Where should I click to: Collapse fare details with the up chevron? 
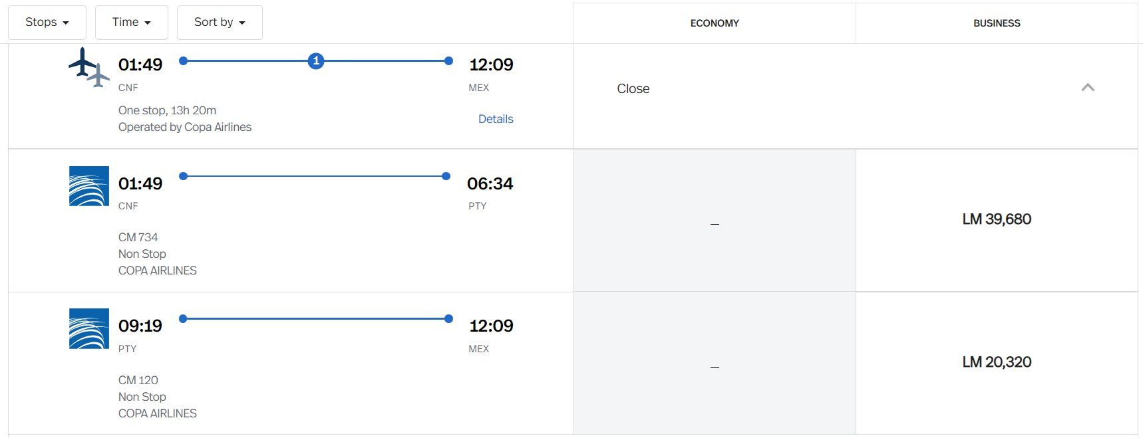point(1088,88)
